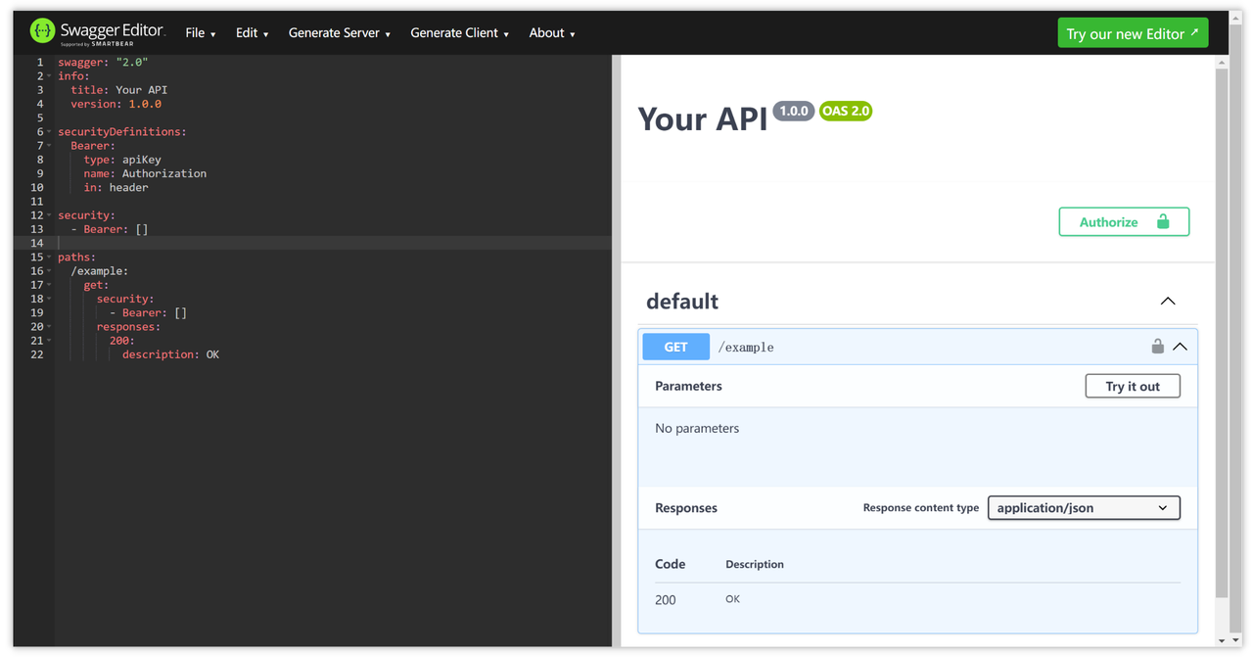
Task: Open the Generate Client menu
Action: point(459,33)
